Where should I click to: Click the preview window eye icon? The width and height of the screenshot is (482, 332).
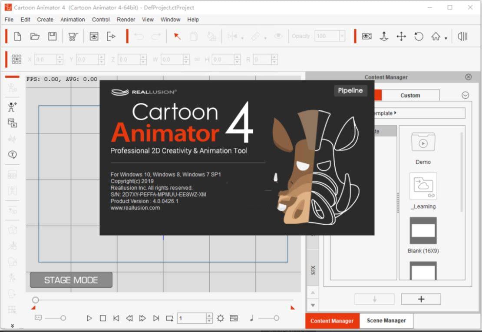[94, 37]
